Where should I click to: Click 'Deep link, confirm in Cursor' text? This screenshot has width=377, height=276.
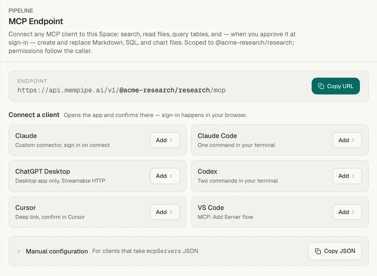tap(50, 217)
